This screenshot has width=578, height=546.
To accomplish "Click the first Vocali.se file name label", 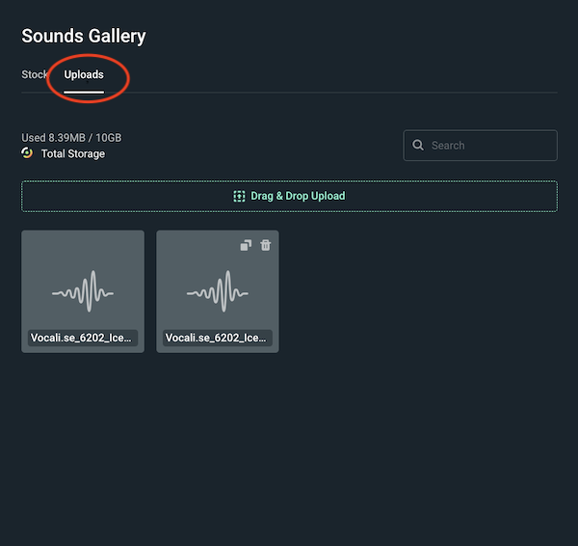I will pyautogui.click(x=83, y=339).
